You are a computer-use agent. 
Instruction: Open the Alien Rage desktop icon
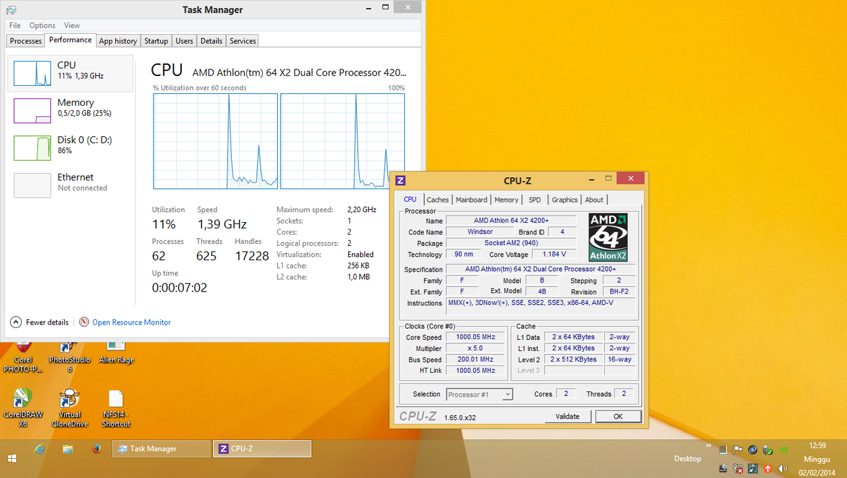(x=116, y=352)
